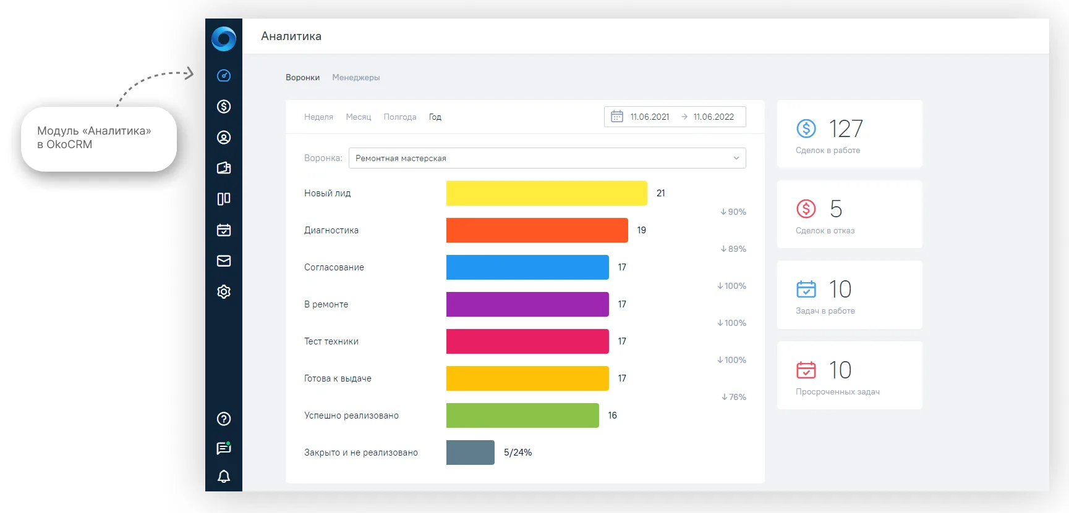
Task: Click the help question mark icon
Action: pos(224,419)
